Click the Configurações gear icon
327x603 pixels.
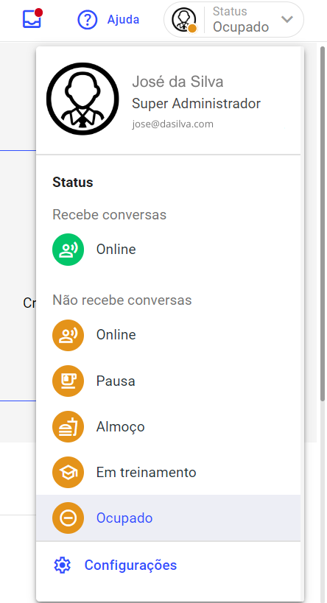pos(63,565)
